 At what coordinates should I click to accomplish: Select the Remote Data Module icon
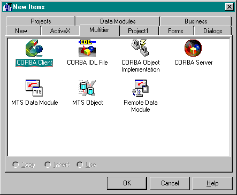[x=140, y=88]
